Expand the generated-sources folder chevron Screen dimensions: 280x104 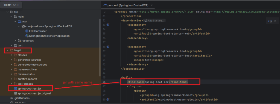11,60
